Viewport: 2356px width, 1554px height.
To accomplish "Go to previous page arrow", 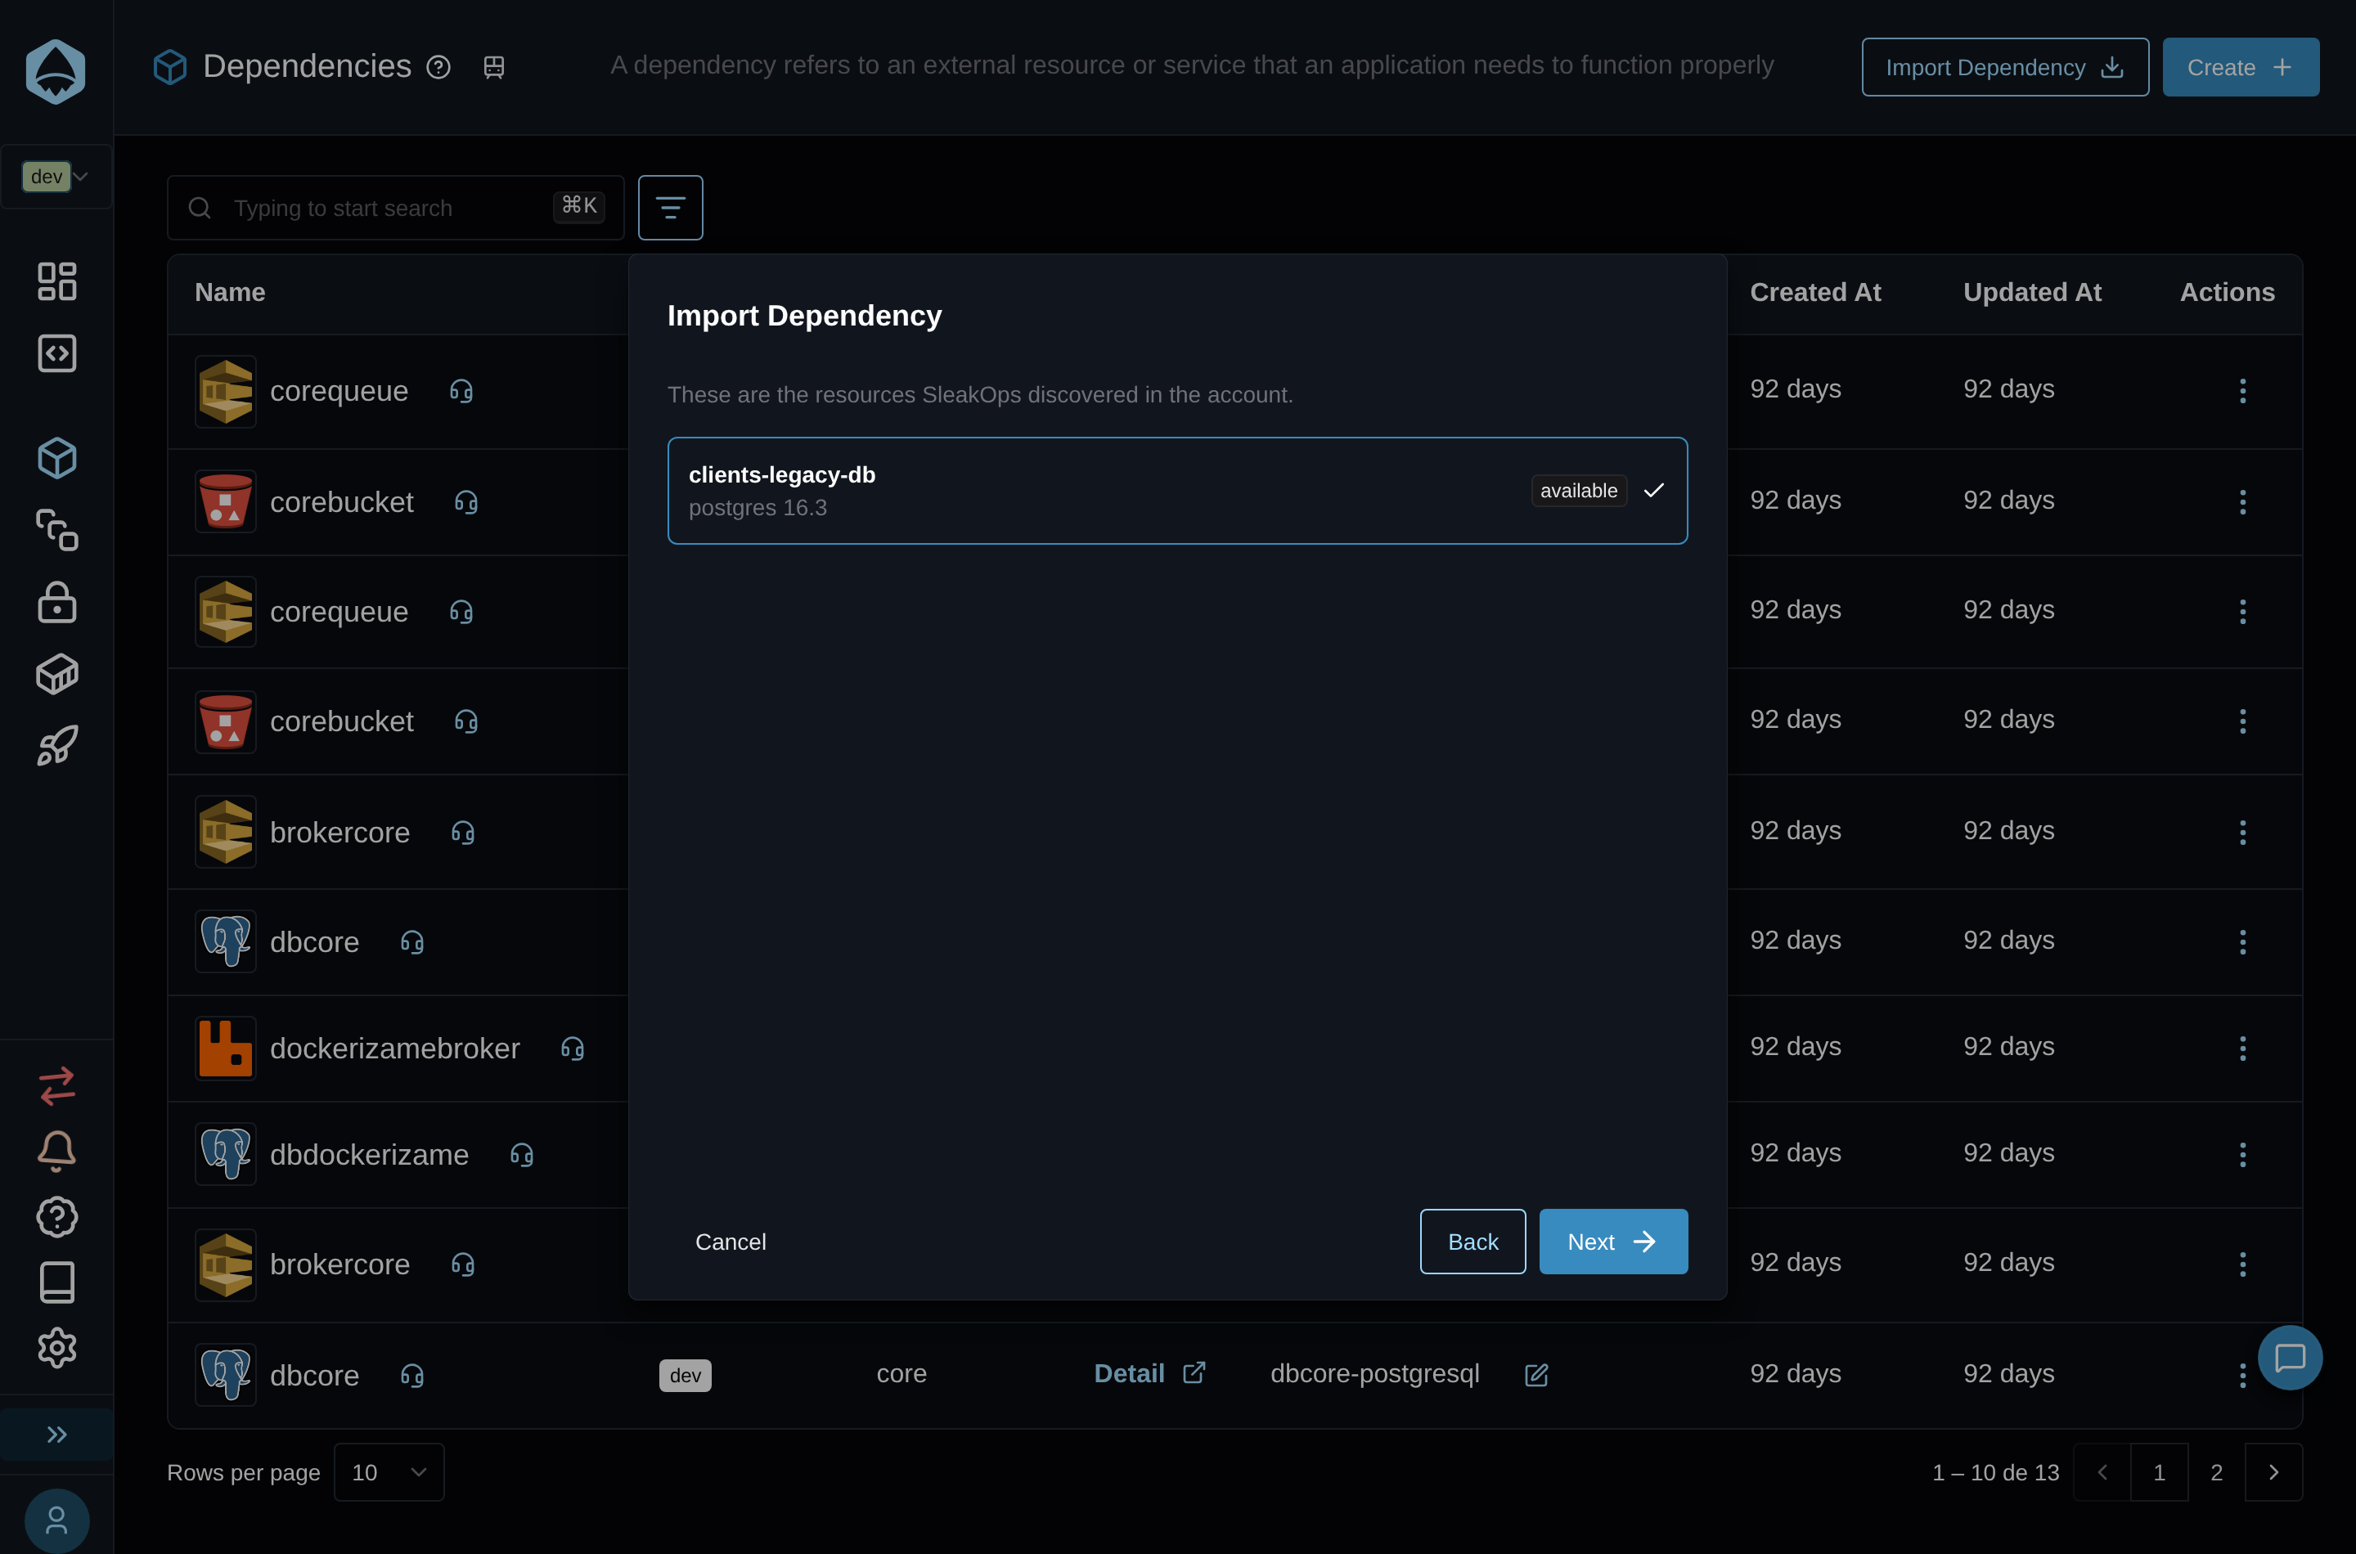I will coord(2102,1471).
